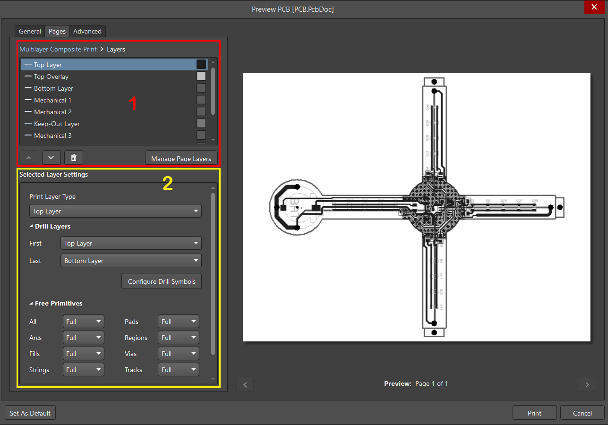Viewport: 608px width, 425px height.
Task: Click the Manage Page Layers button
Action: 181,158
